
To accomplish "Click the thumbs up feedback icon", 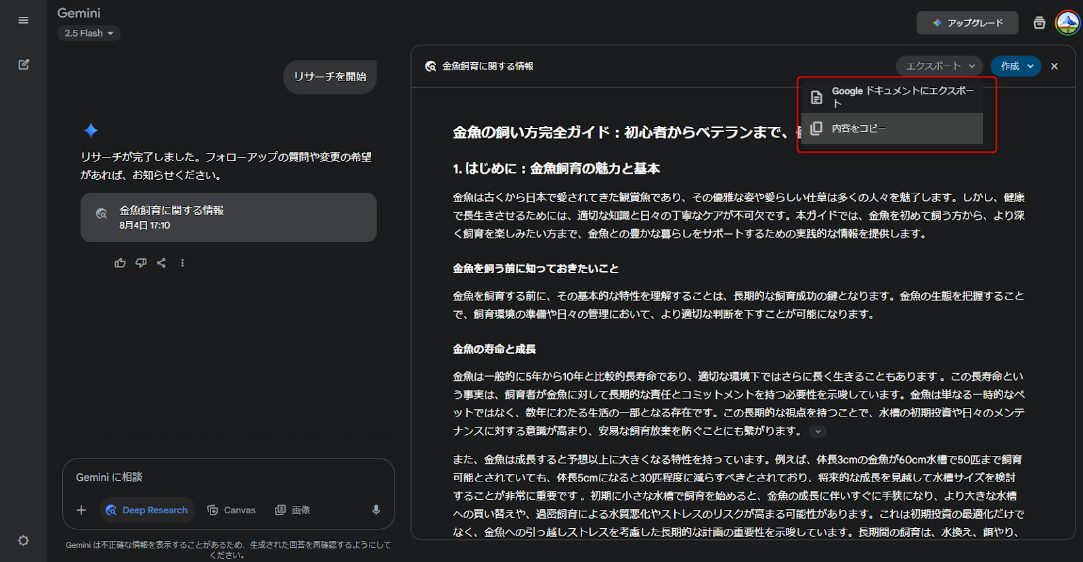I will click(120, 263).
